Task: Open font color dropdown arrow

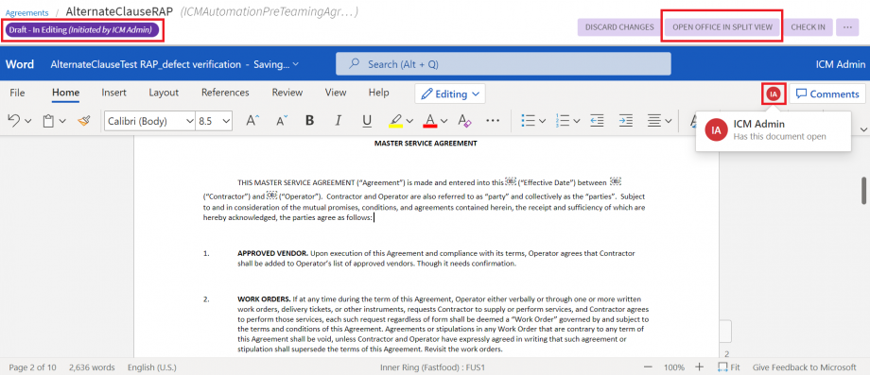Action: click(444, 121)
